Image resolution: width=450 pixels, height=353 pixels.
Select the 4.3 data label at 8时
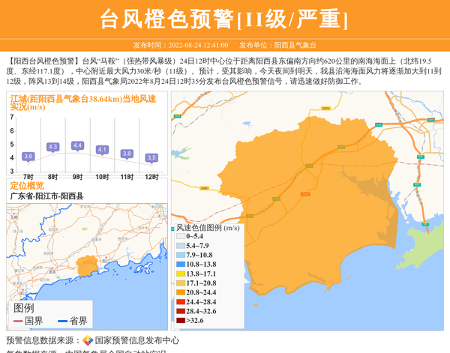pos(52,147)
